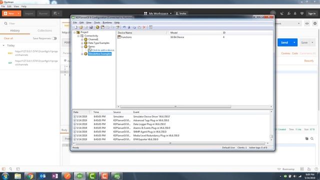320x180 pixels.
Task: Click the blue Send button
Action: 284,42
